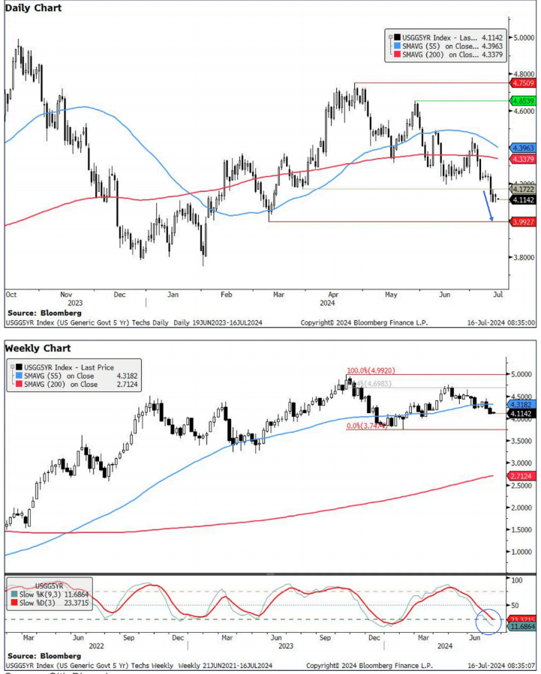The image size is (541, 674).
Task: Click 'Techs Daily 19JUN2023-16JUL2024' footer text
Action: [x=197, y=322]
